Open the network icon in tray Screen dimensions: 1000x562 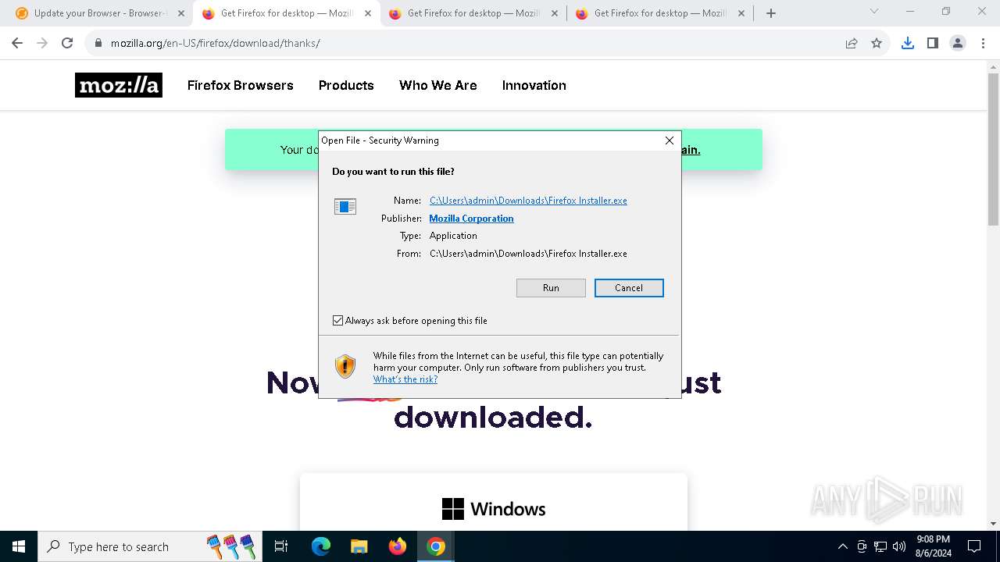click(x=880, y=546)
